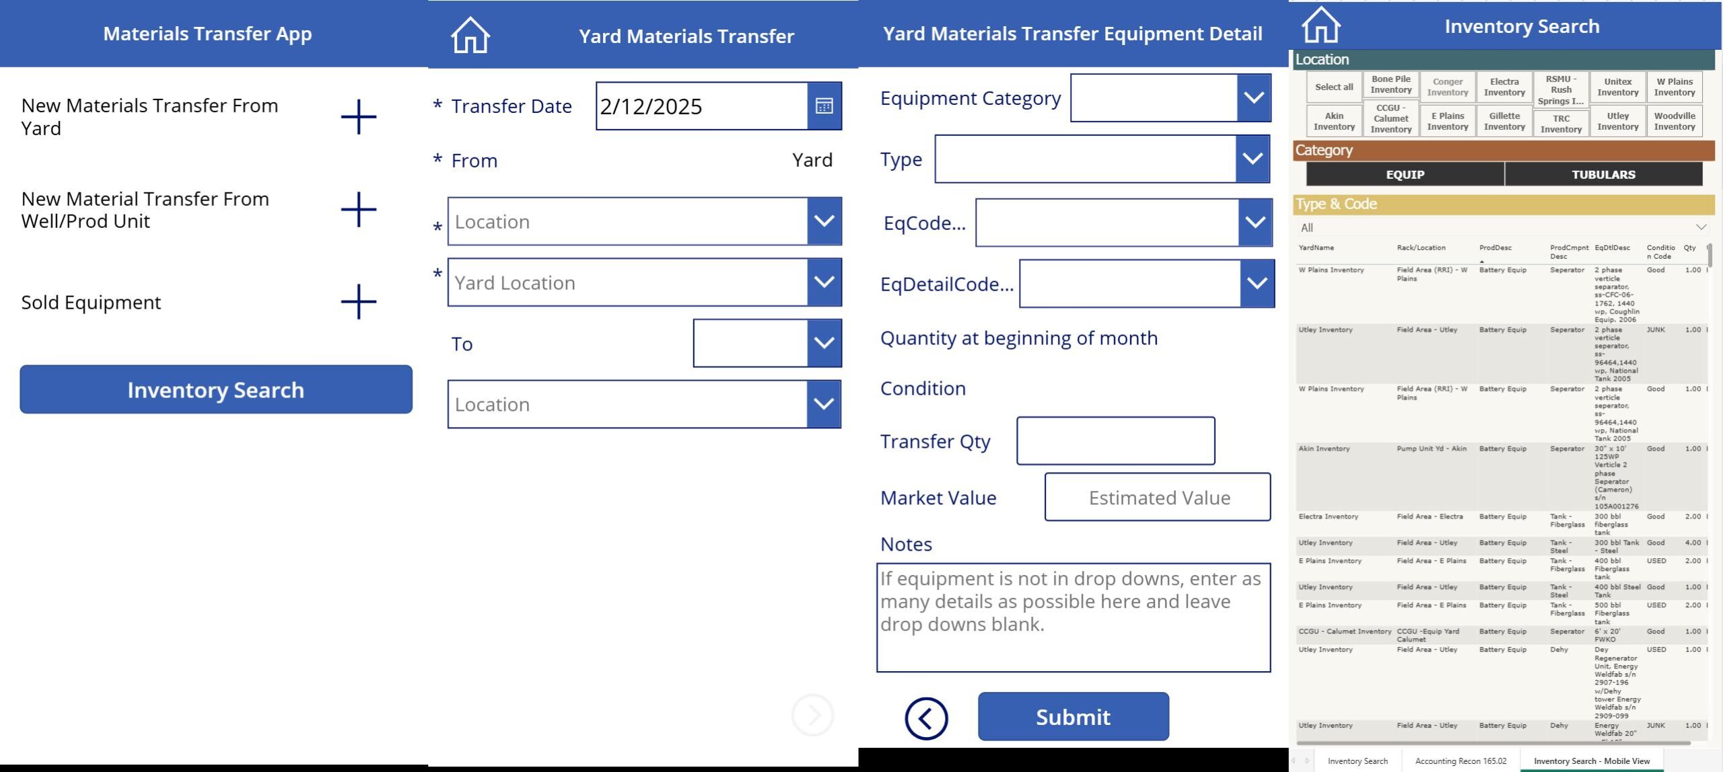The image size is (1723, 772).
Task: Toggle the EQUIP category filter
Action: click(1405, 175)
